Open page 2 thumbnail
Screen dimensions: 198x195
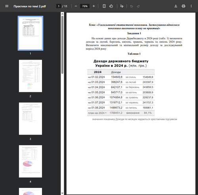(30, 76)
